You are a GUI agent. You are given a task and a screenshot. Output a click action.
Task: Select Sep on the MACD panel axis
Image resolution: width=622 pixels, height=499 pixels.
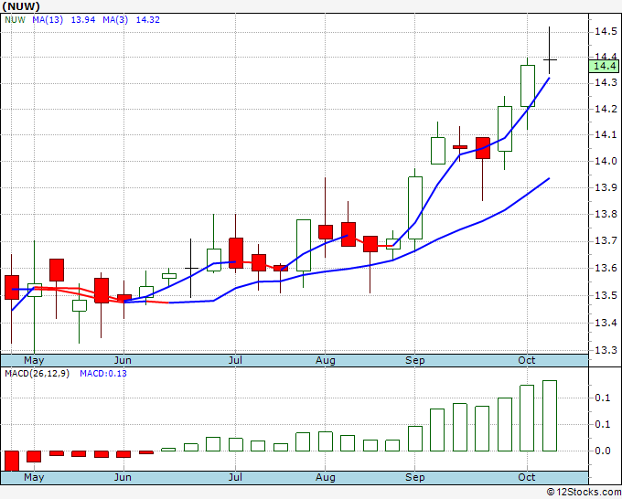tap(415, 477)
